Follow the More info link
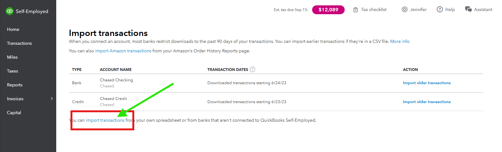 pos(400,41)
